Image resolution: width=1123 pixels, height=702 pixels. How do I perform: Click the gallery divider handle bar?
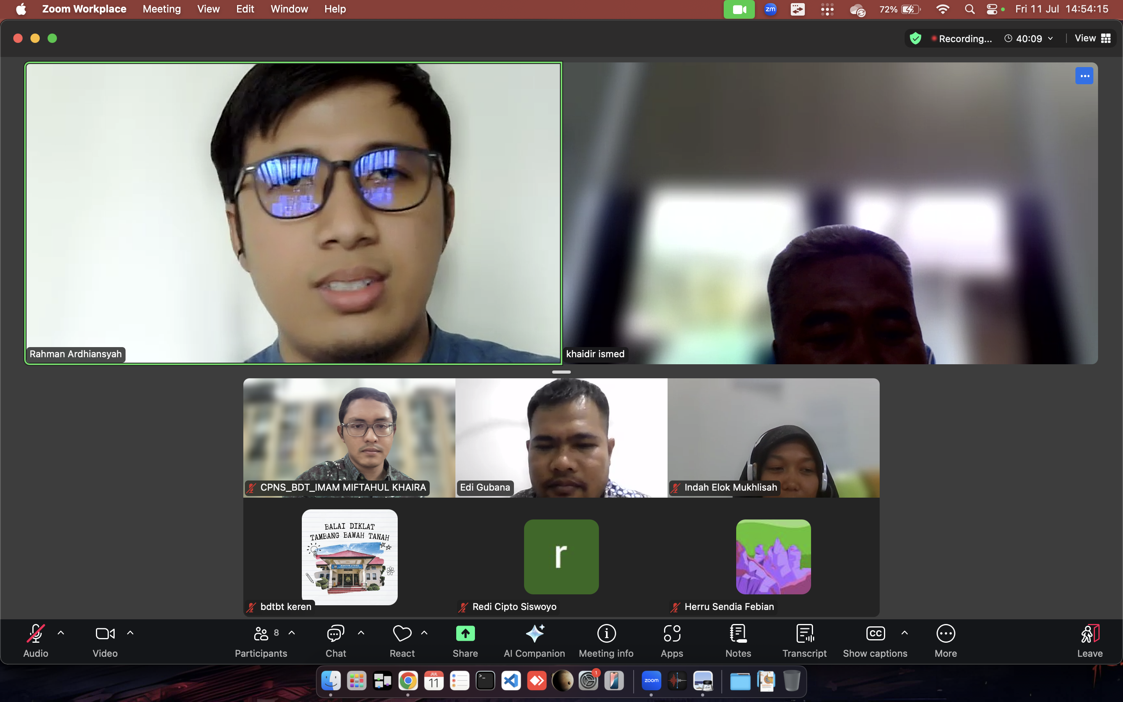[561, 372]
